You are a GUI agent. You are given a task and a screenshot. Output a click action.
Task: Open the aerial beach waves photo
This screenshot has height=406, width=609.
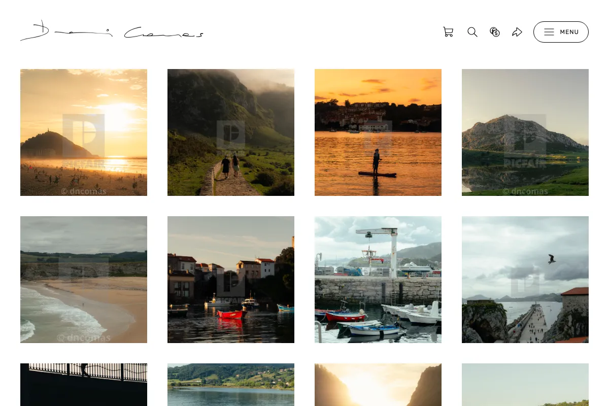[x=84, y=280]
